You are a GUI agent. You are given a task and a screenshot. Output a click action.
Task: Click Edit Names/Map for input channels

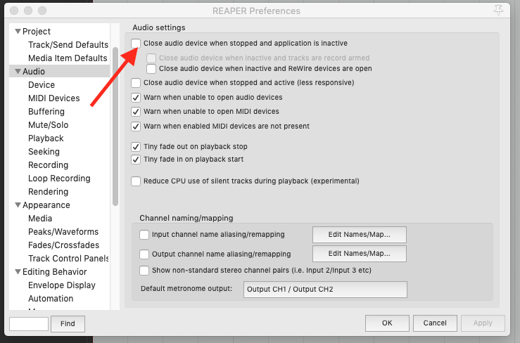(360, 235)
